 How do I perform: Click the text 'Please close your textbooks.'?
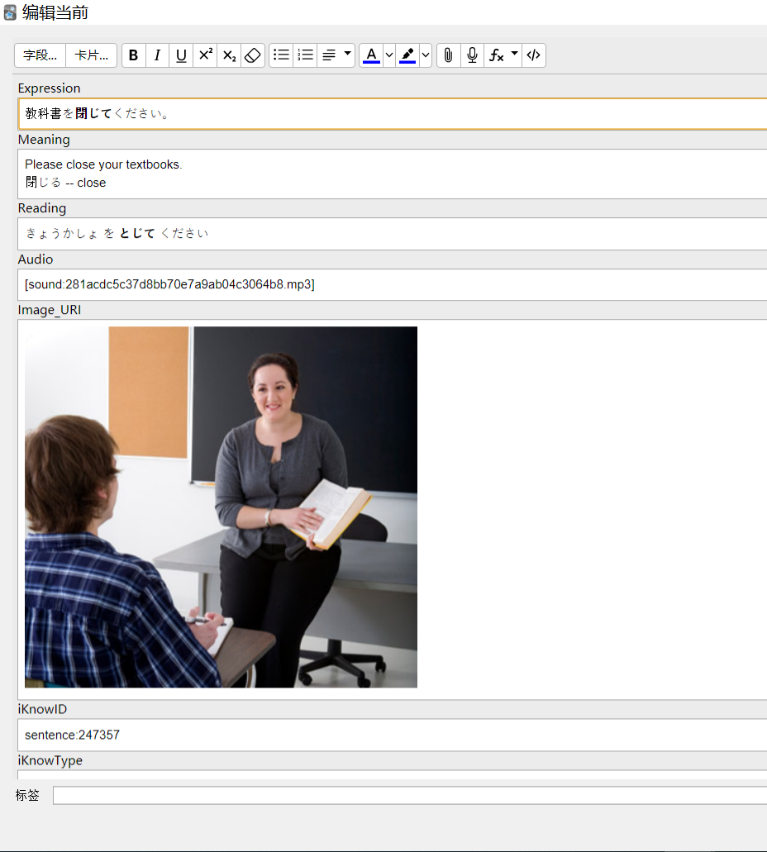[x=103, y=164]
